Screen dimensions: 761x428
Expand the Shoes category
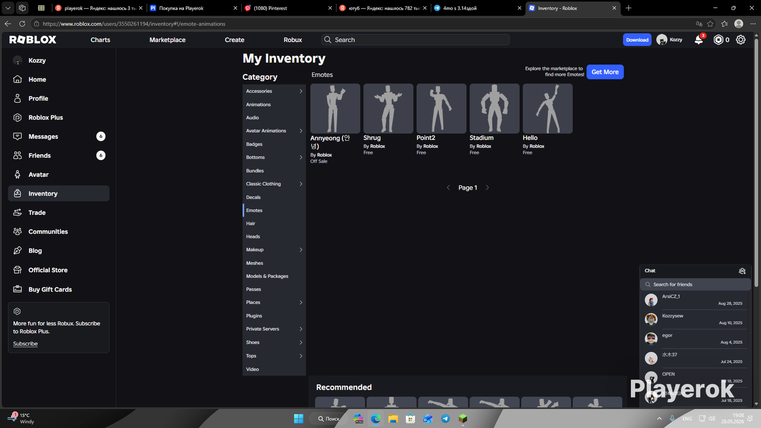click(x=301, y=342)
